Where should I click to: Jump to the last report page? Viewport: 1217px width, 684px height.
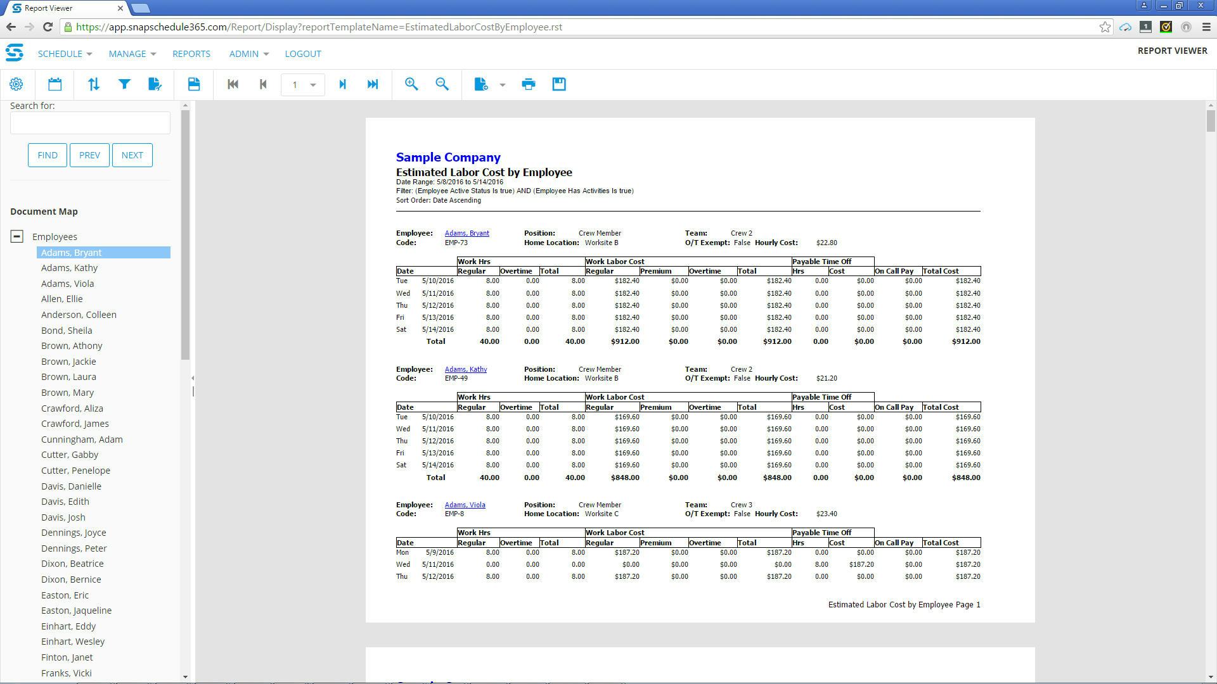(x=373, y=84)
